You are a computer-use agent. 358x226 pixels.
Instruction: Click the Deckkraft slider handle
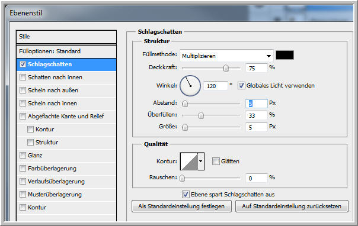226,68
